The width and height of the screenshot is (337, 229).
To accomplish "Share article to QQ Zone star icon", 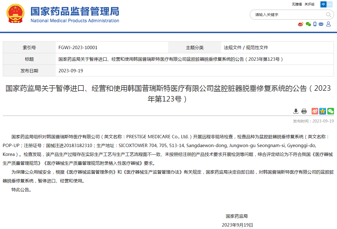I will click(x=323, y=111).
